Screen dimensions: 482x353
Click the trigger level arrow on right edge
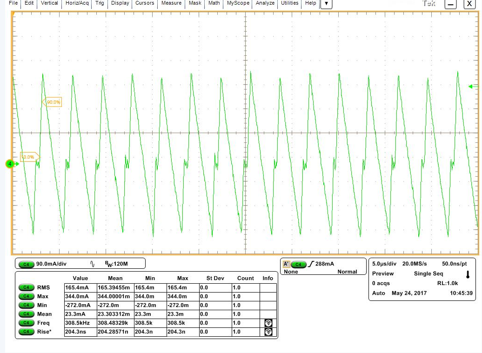[x=472, y=86]
